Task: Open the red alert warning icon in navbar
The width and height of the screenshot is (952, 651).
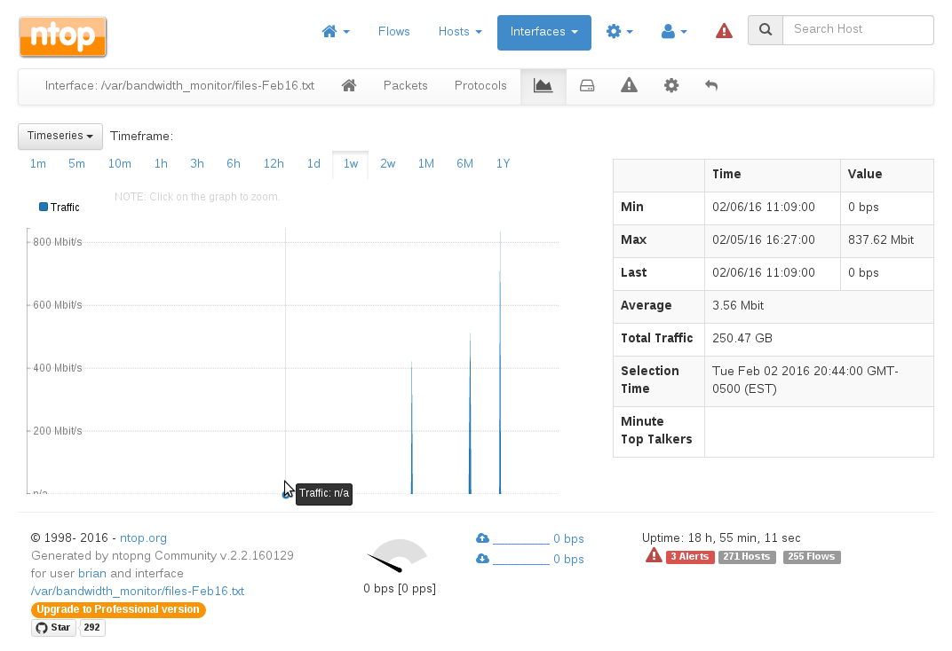Action: point(724,32)
